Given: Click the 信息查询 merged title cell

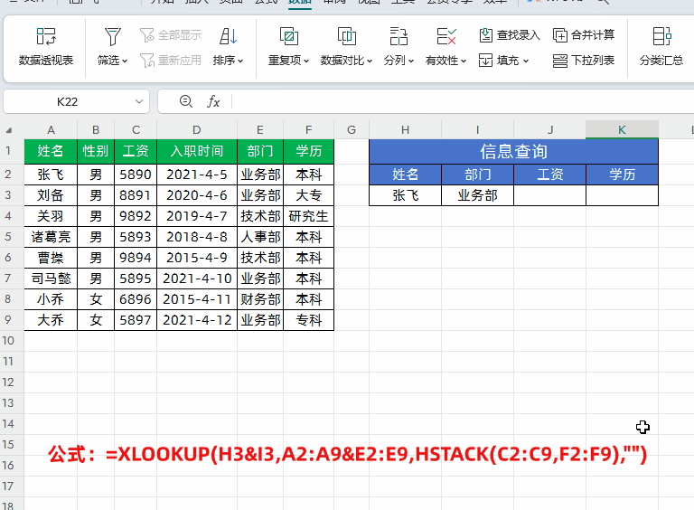Looking at the screenshot, I should tap(513, 151).
